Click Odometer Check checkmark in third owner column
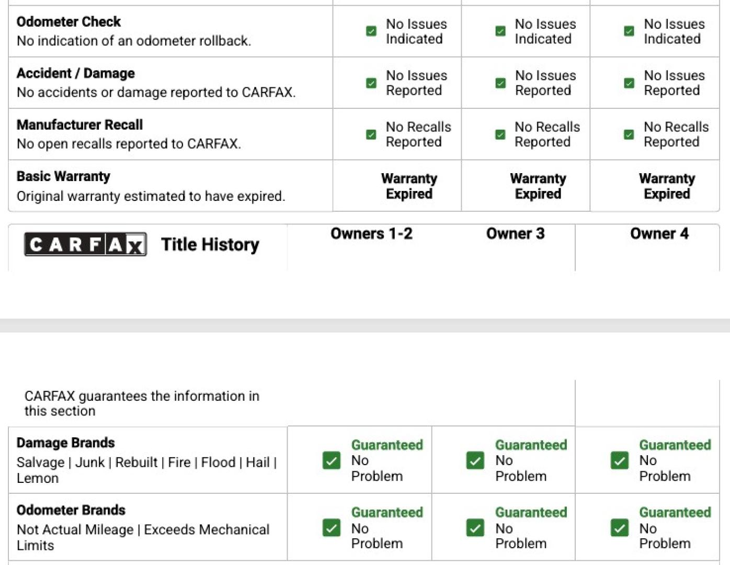The width and height of the screenshot is (730, 565). point(629,31)
